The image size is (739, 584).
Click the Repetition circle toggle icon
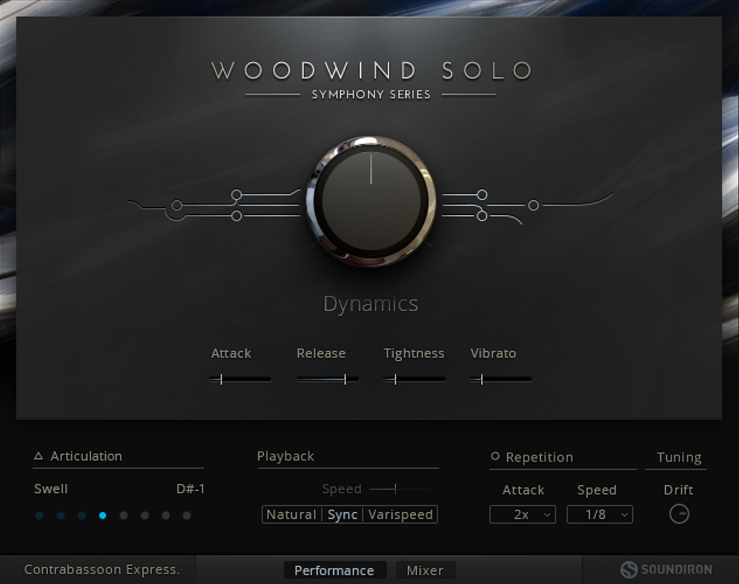495,456
